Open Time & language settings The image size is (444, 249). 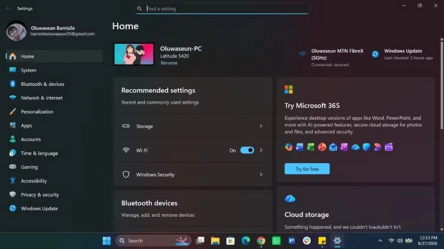point(54,153)
